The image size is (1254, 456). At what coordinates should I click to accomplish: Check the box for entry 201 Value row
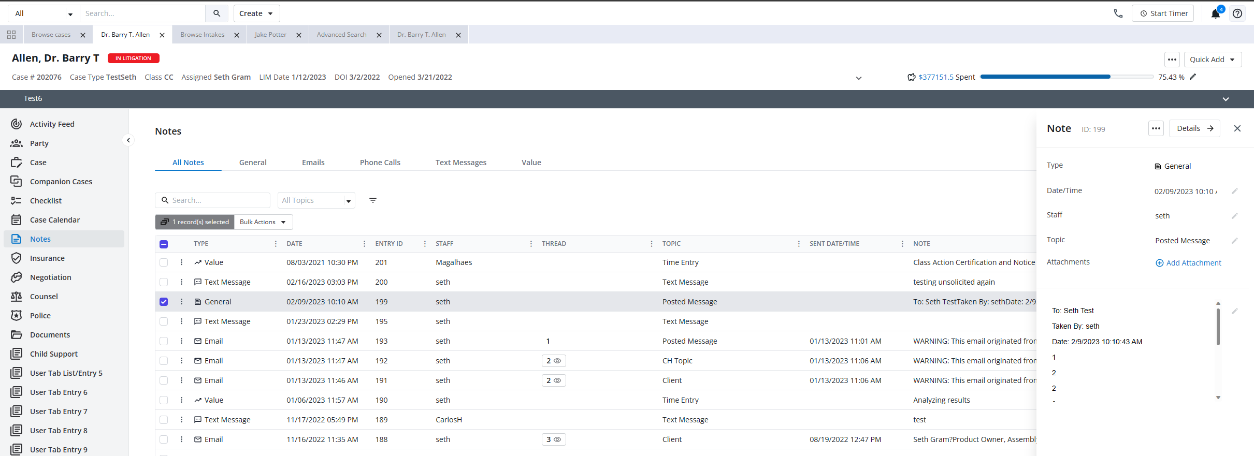pos(164,262)
